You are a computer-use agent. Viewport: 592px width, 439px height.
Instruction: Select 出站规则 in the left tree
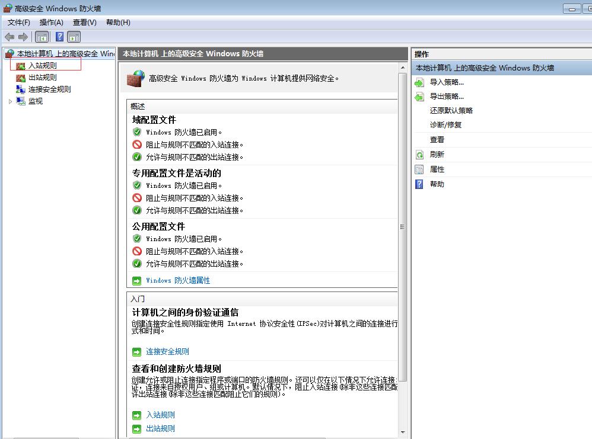(43, 78)
